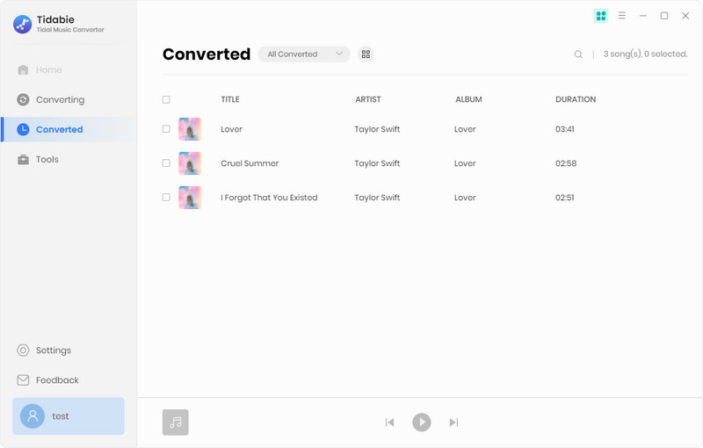703x448 pixels.
Task: Click the test user account button
Action: pos(69,416)
